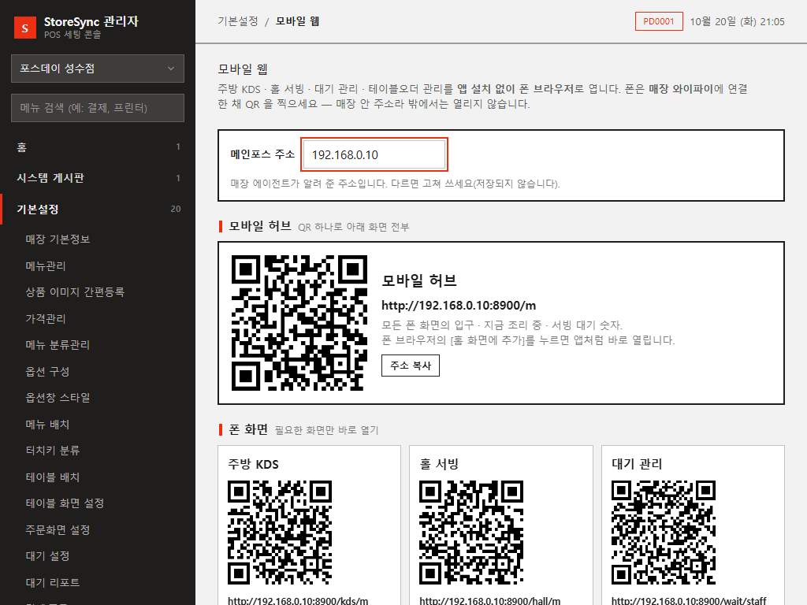Image resolution: width=807 pixels, height=605 pixels.
Task: Go to 메뉴관리 page
Action: point(46,266)
